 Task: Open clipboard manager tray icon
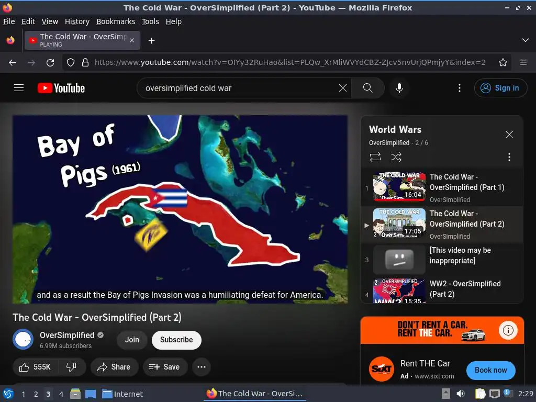pos(480,394)
